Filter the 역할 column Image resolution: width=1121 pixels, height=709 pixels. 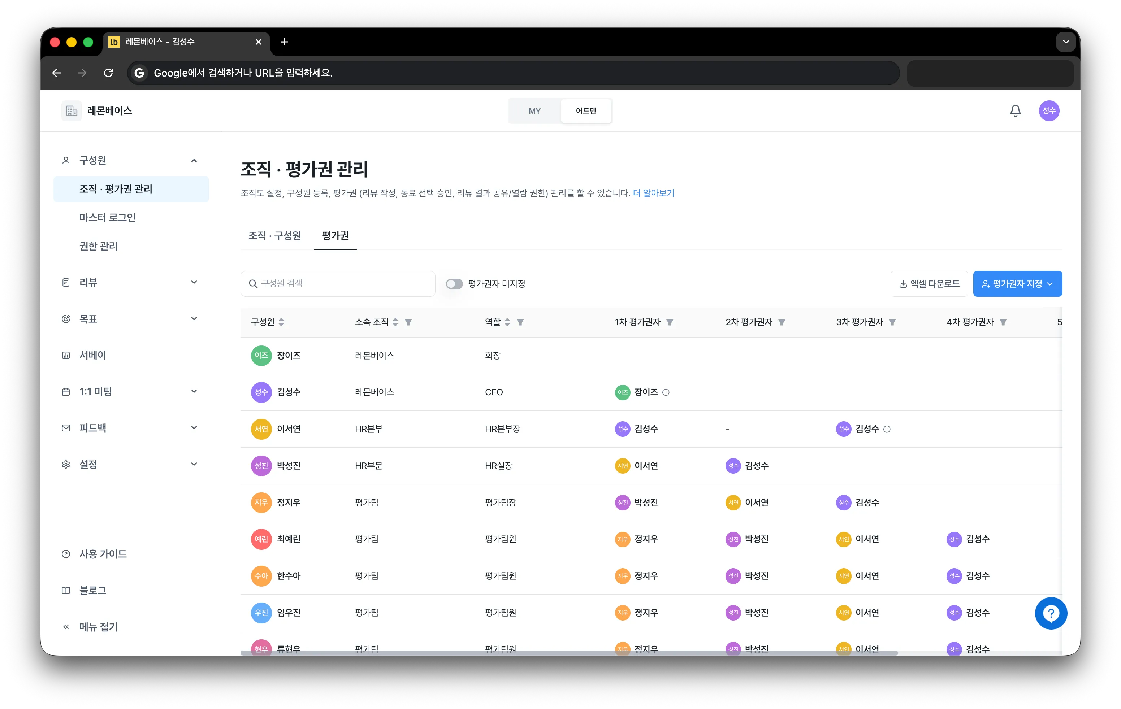tap(520, 322)
